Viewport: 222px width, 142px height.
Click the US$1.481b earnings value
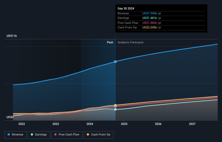click(150, 18)
